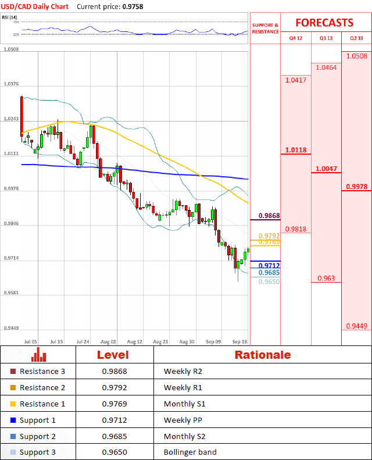
Task: Select the blue Support 1 color square
Action: [13, 420]
